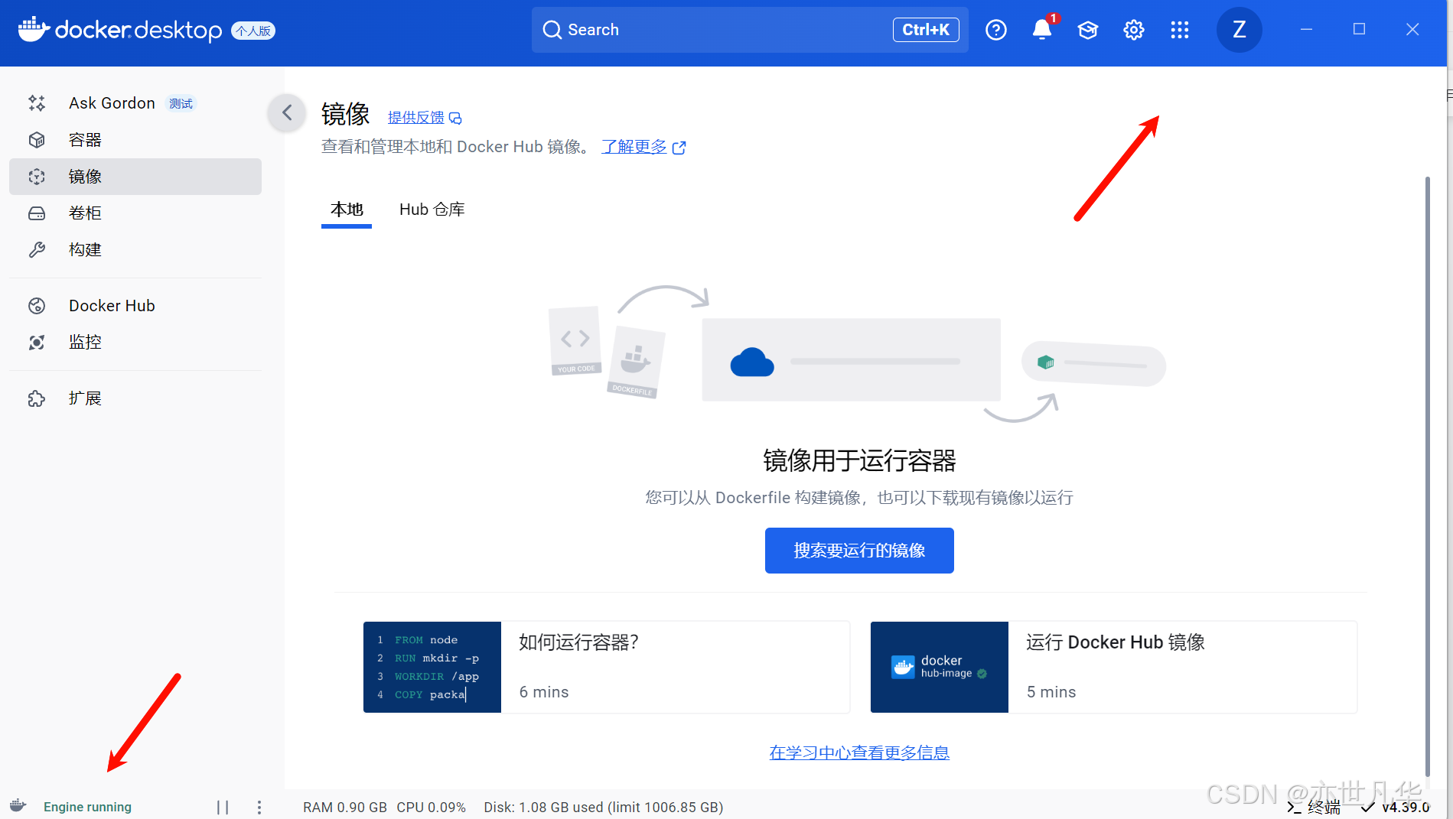Click RAM 0.90 GB status text
The height and width of the screenshot is (819, 1453).
pyautogui.click(x=345, y=808)
